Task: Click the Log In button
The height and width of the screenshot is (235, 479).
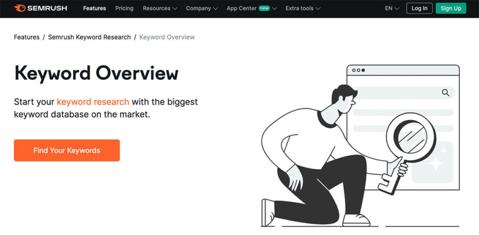Action: (419, 8)
